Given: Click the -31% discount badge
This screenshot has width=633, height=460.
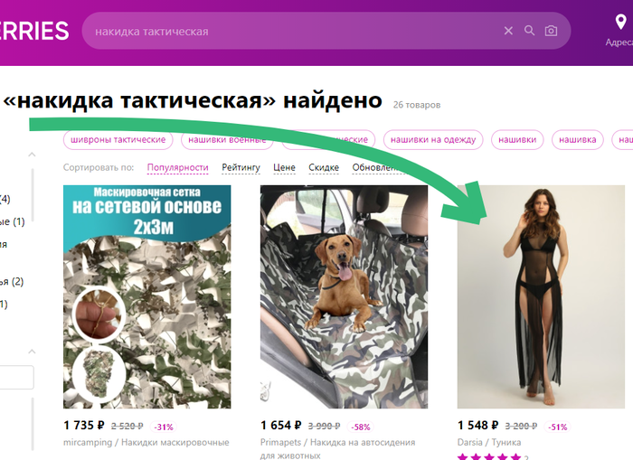Looking at the screenshot, I should [164, 427].
